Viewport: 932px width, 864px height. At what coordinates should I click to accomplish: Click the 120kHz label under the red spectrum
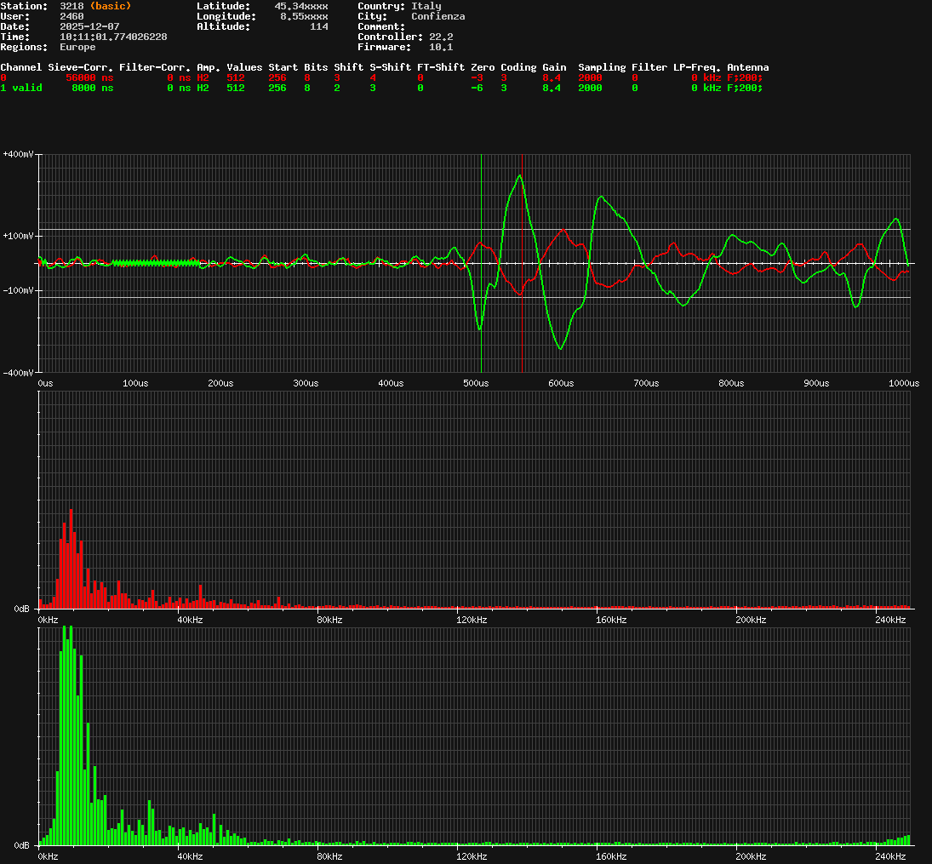(x=471, y=620)
